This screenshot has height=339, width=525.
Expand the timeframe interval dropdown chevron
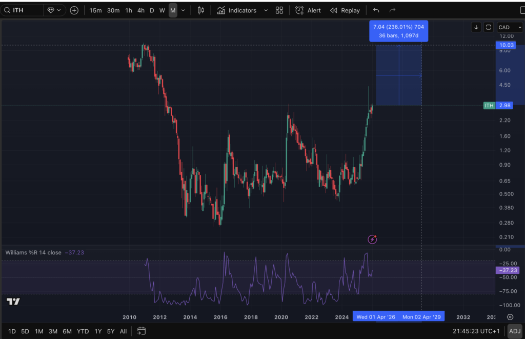pos(184,10)
